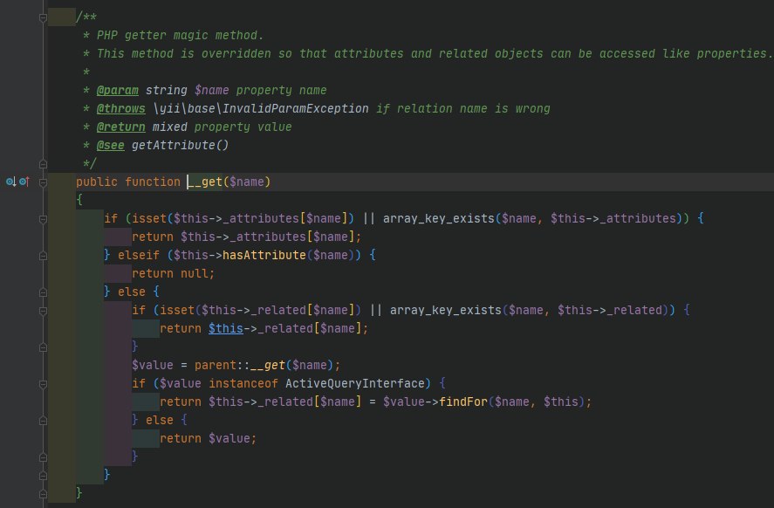Viewport: 774px width, 508px height.
Task: Click array_key_exists on the _related line
Action: pyautogui.click(x=446, y=310)
